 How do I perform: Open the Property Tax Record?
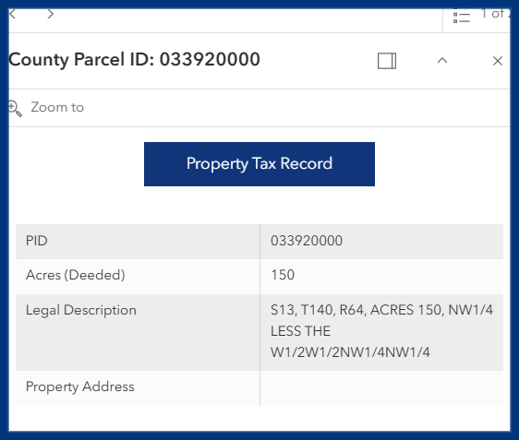tap(259, 164)
